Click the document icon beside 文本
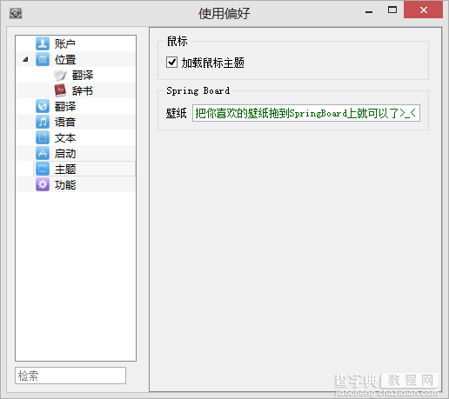 [43, 137]
